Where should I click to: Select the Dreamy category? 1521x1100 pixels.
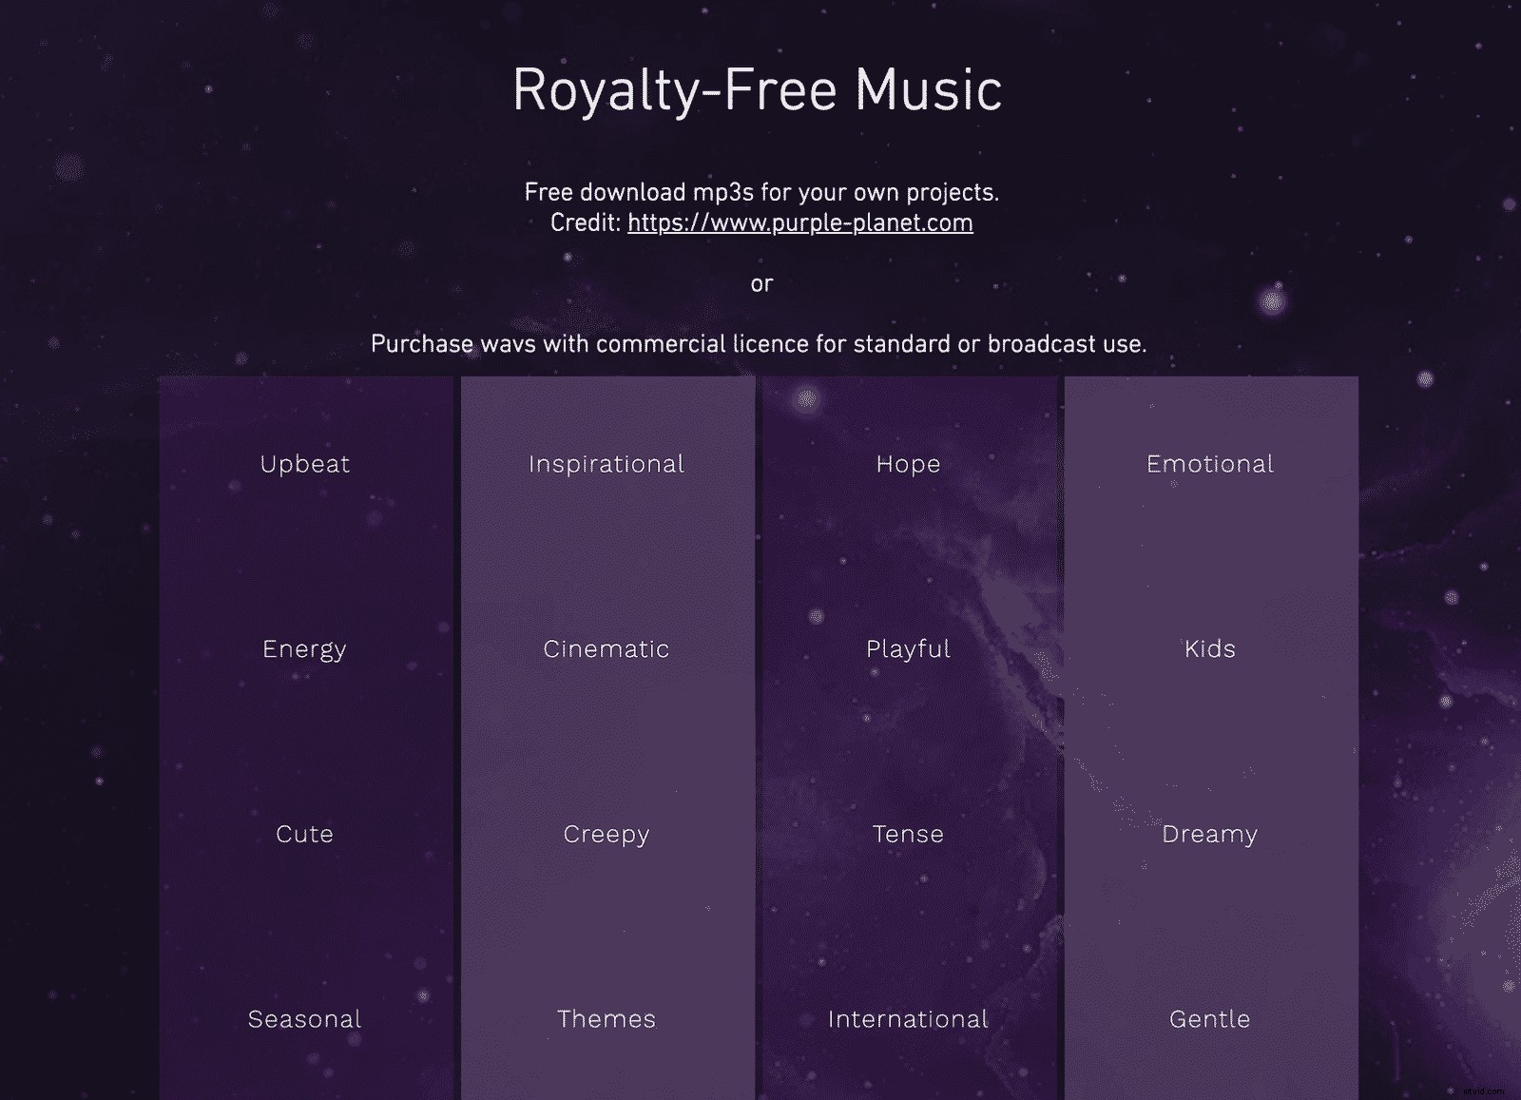coord(1209,834)
